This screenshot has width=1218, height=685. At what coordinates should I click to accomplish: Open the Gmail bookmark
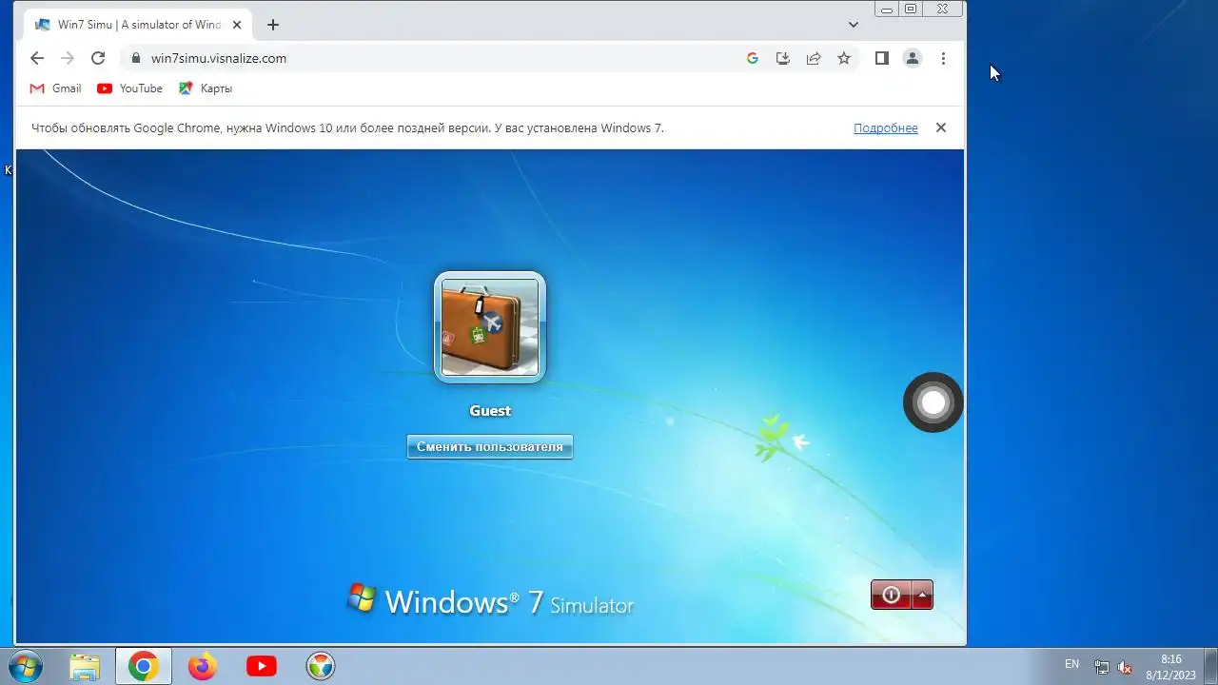pyautogui.click(x=55, y=88)
